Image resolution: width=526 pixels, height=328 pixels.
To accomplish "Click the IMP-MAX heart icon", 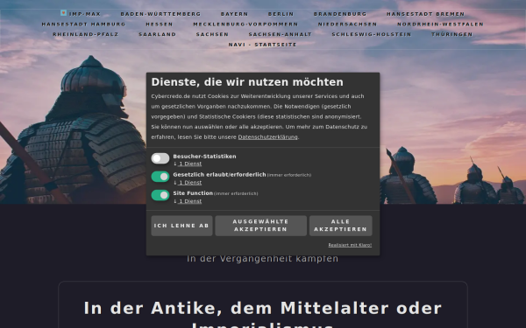I will [63, 13].
